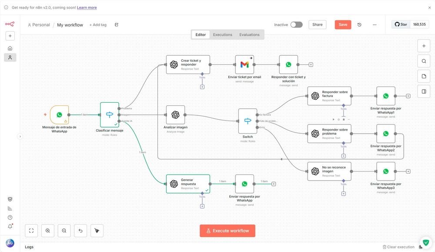Select the Clasificar mensaje node
This screenshot has height=252, width=435.
[109, 114]
